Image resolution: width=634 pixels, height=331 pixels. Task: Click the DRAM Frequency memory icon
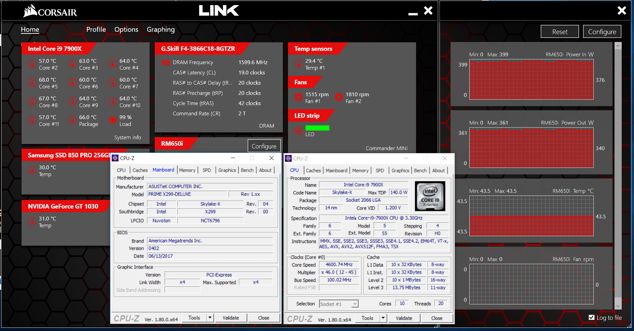[166, 62]
